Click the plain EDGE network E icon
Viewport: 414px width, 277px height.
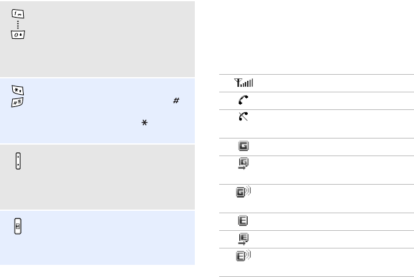pyautogui.click(x=243, y=222)
